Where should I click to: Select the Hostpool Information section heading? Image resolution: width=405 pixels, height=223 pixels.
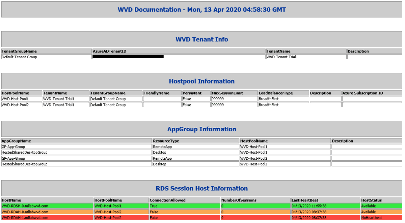click(x=202, y=81)
